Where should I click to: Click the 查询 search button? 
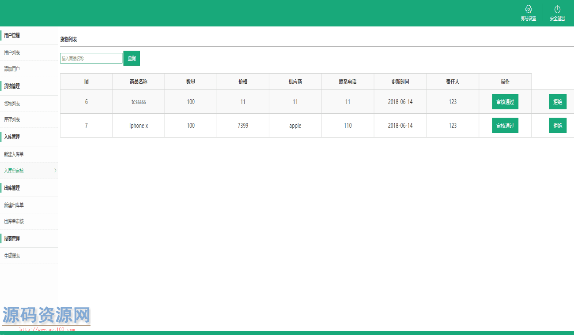[132, 58]
